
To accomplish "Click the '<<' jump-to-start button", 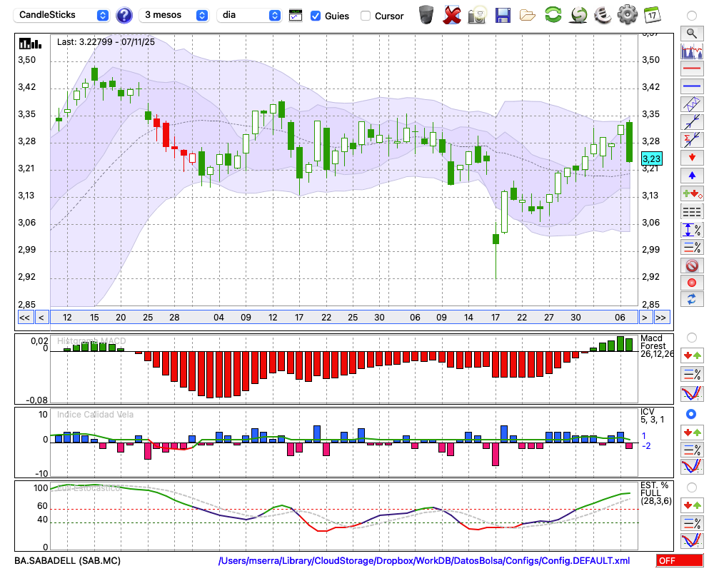I will (x=24, y=318).
